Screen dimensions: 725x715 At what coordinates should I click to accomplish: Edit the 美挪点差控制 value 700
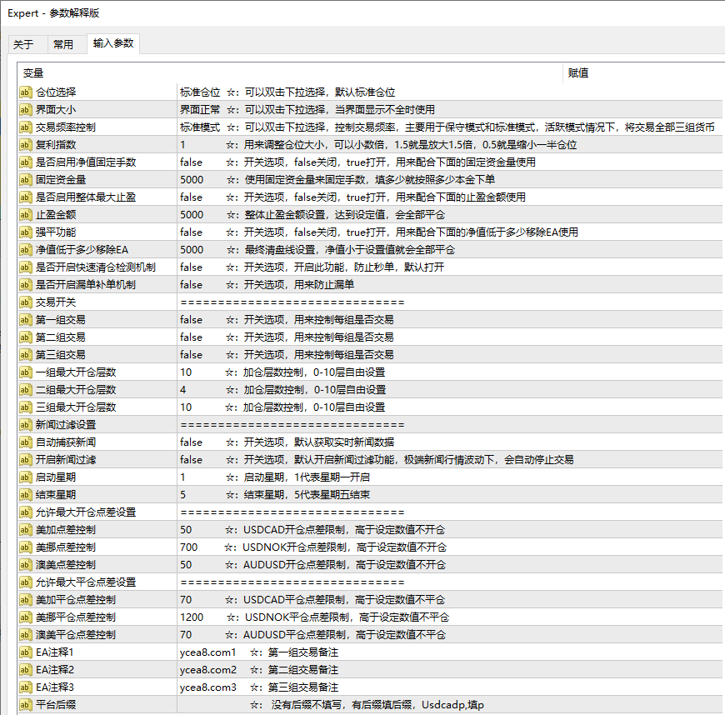pos(188,547)
